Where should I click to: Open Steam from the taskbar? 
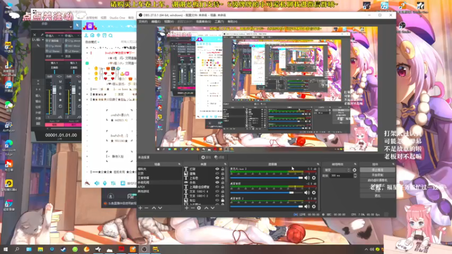63,249
